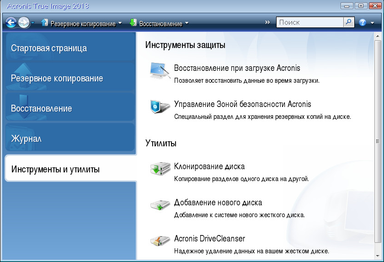
Task: Expand the Восстановление toolbar dropdown arrow
Action: [x=187, y=23]
